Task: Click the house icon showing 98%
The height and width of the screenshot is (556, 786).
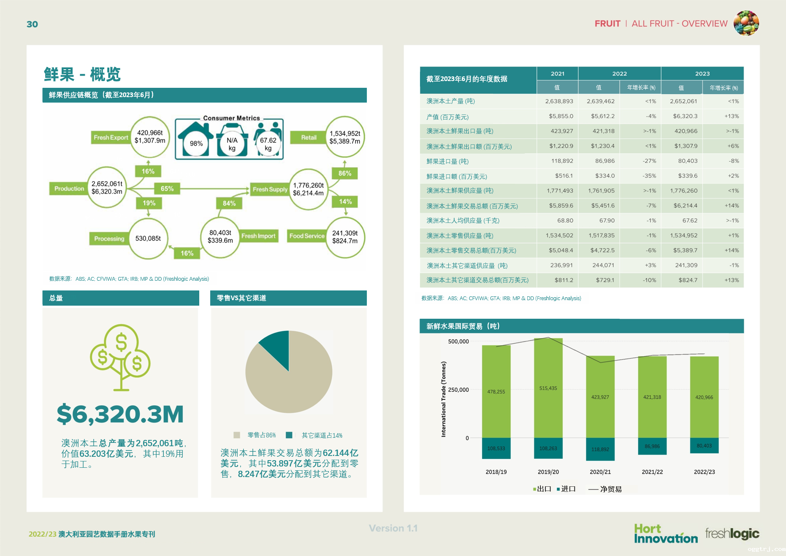Action: [195, 139]
